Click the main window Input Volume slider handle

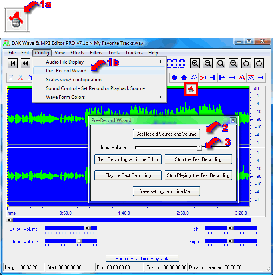pyautogui.click(x=79, y=241)
